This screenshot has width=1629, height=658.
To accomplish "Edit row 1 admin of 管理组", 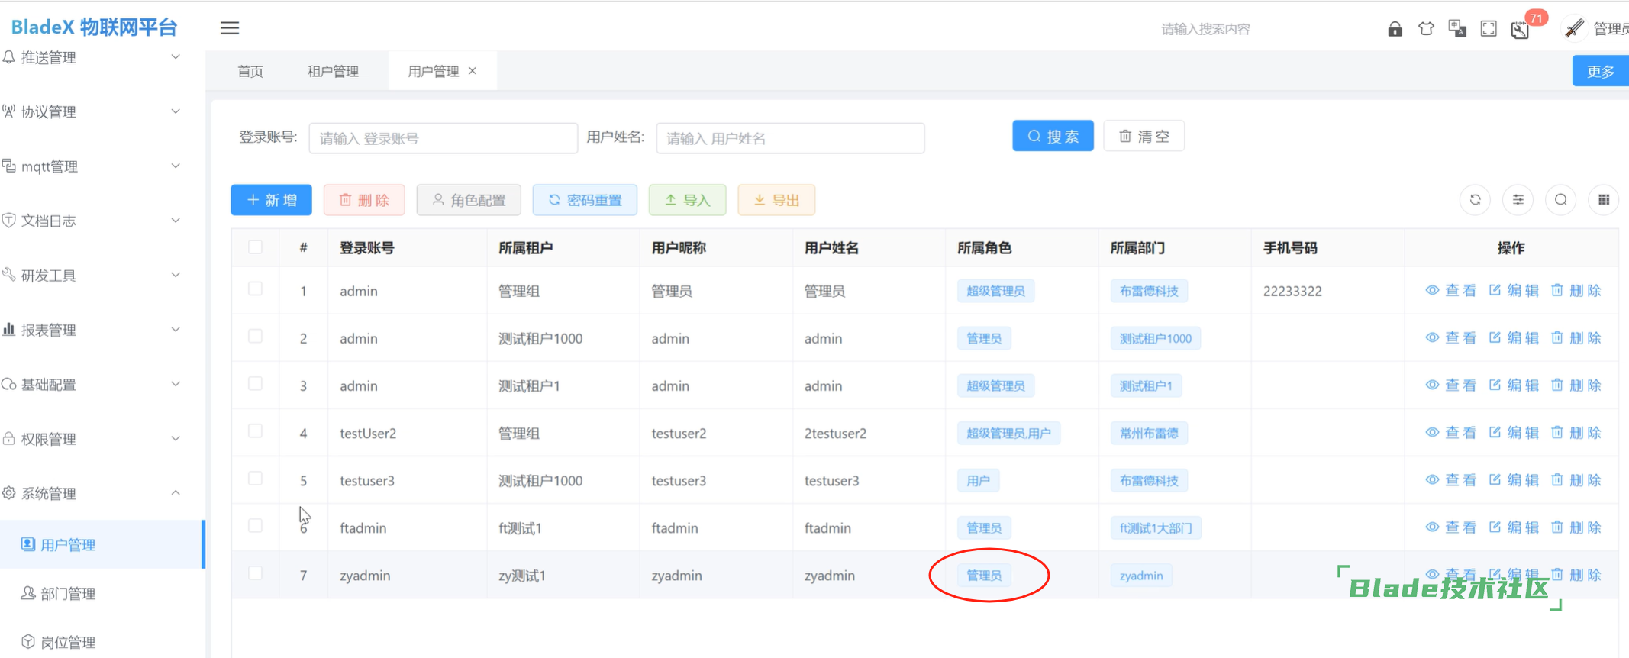I will pyautogui.click(x=1514, y=291).
